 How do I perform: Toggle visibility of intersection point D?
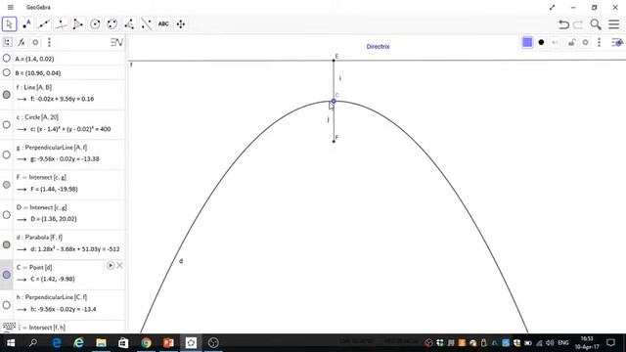coord(7,215)
